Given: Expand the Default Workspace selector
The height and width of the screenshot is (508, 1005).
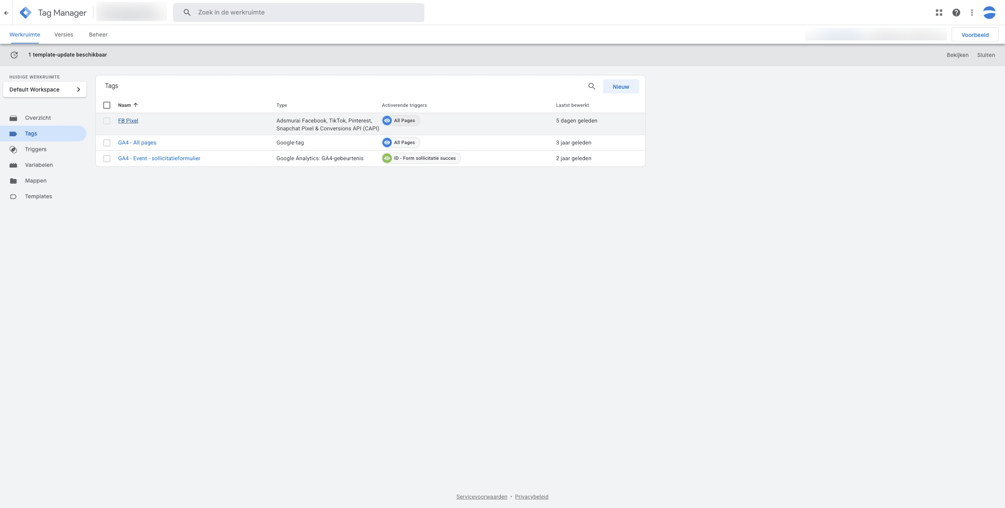Looking at the screenshot, I should pos(45,90).
